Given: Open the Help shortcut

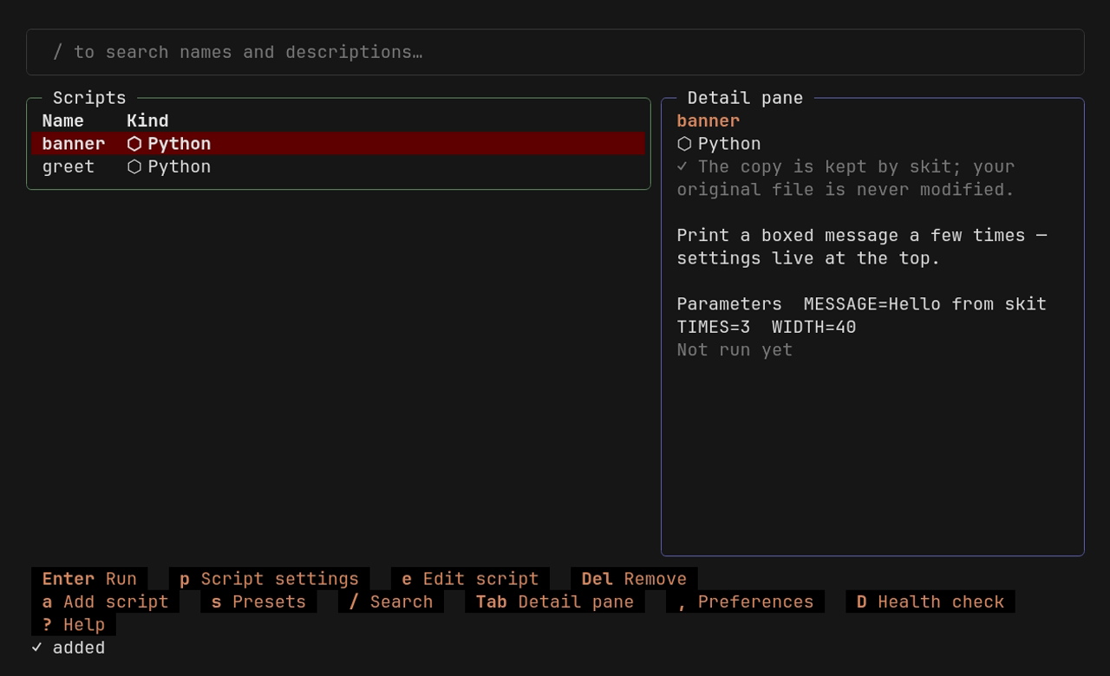Looking at the screenshot, I should click(74, 625).
